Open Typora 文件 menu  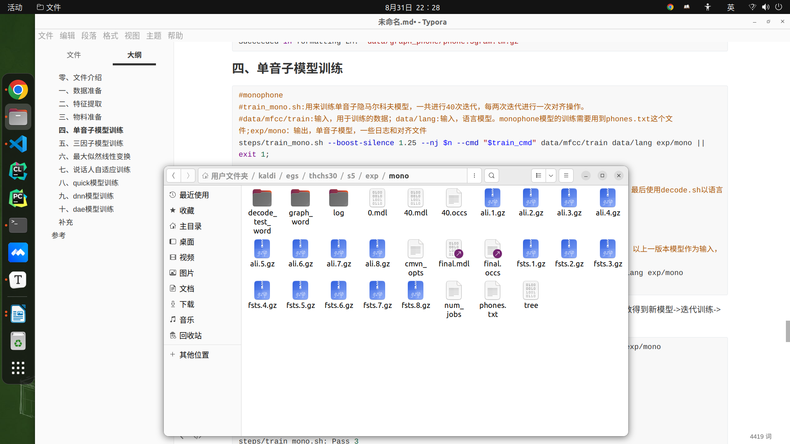(46, 36)
